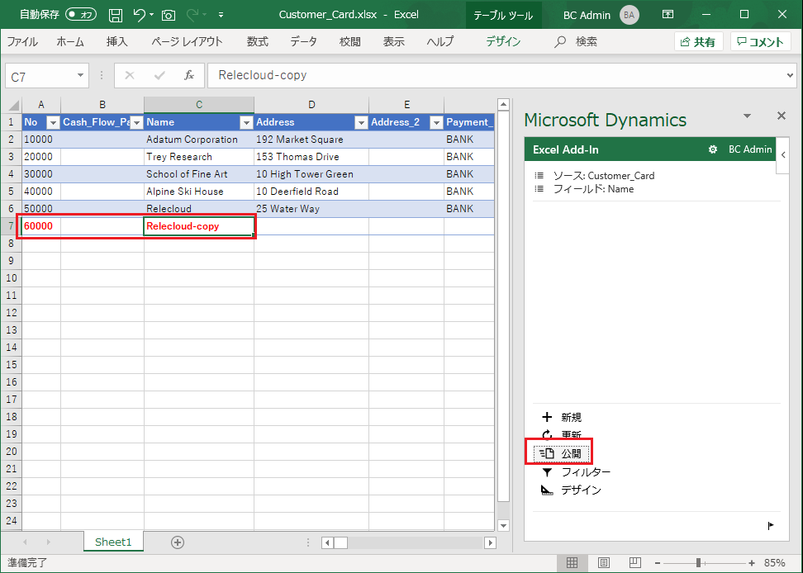Click the select-all corner triangle
Image resolution: width=803 pixels, height=573 pixels.
click(x=13, y=106)
